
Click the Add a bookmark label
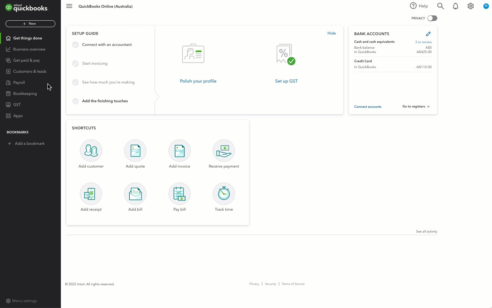(30, 144)
